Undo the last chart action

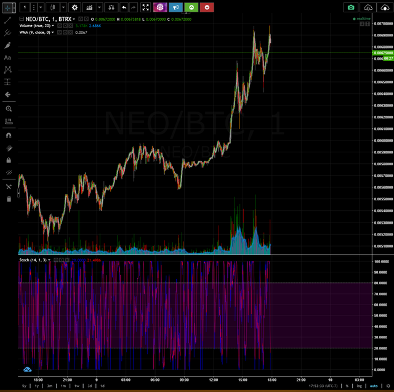124,7
